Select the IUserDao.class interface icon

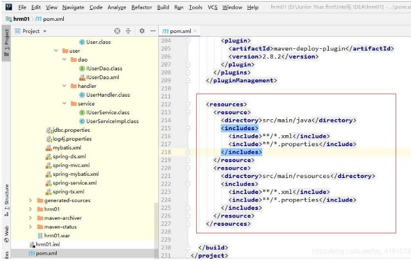tap(82, 69)
